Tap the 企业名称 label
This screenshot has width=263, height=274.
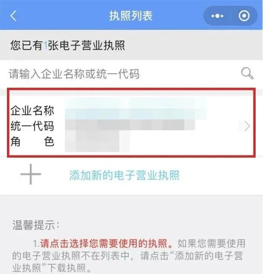point(32,111)
